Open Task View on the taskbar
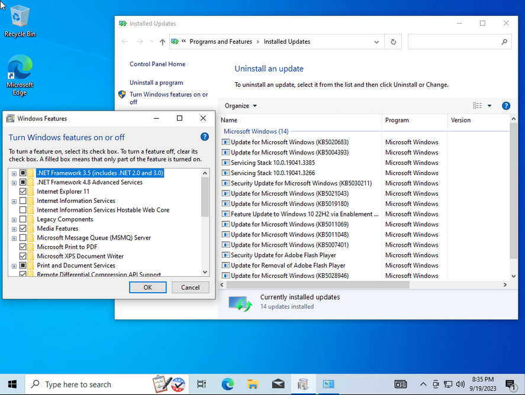The image size is (525, 395). click(x=202, y=384)
